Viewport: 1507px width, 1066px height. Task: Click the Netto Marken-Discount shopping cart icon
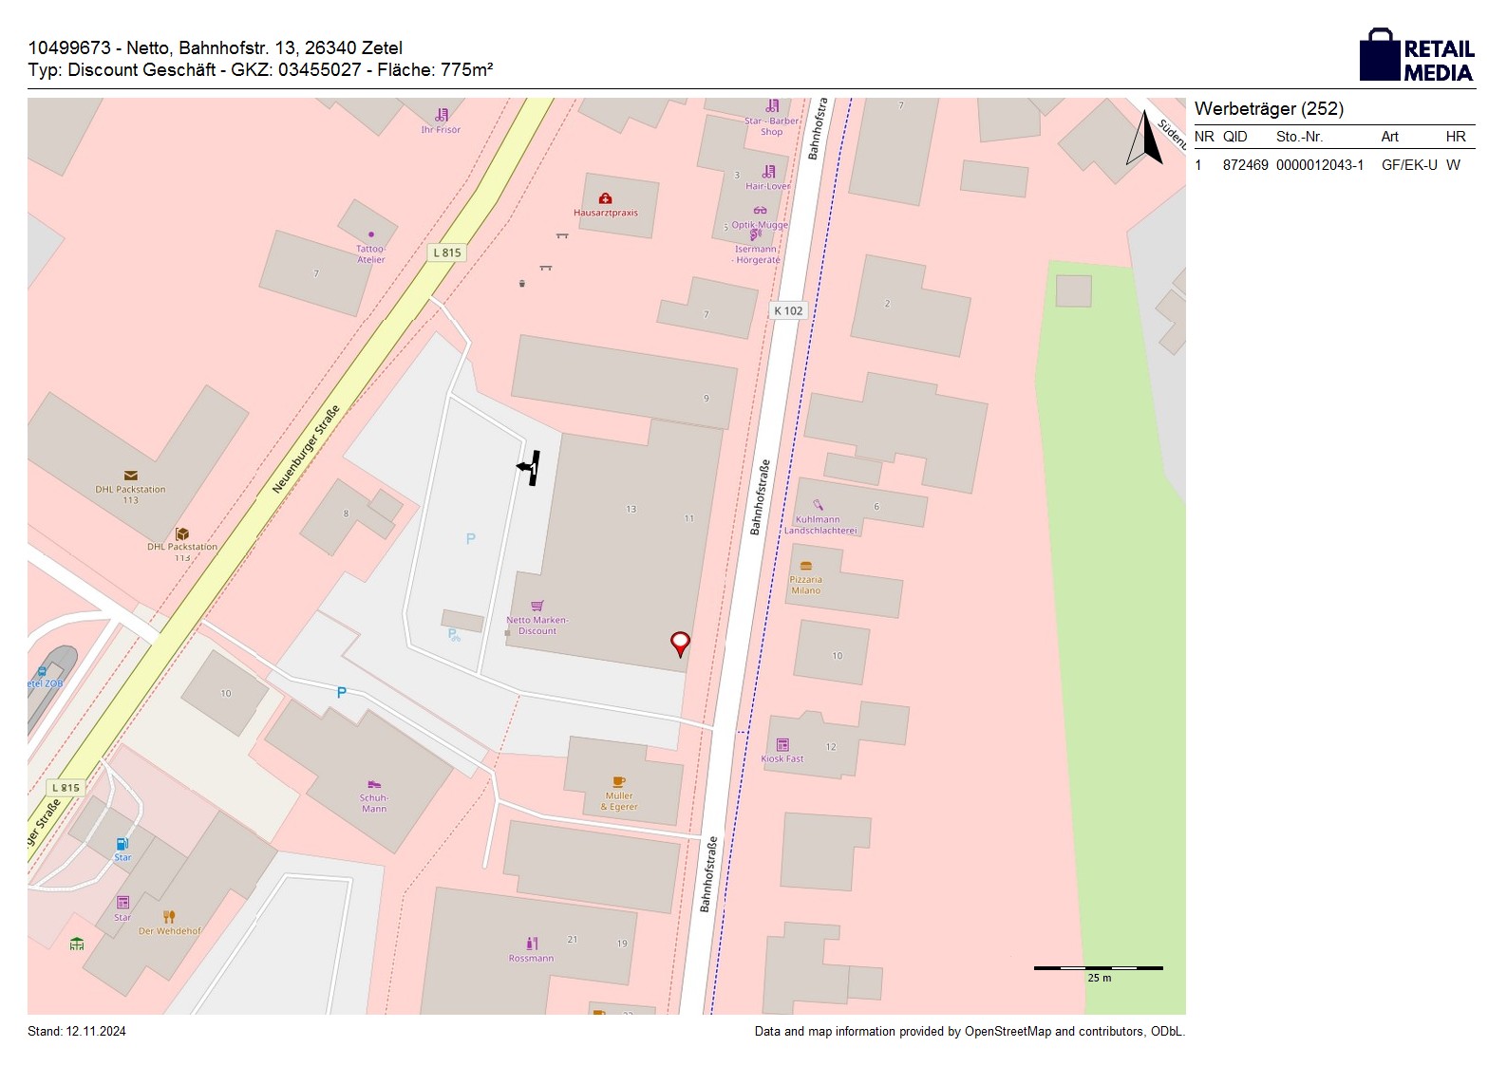537,606
